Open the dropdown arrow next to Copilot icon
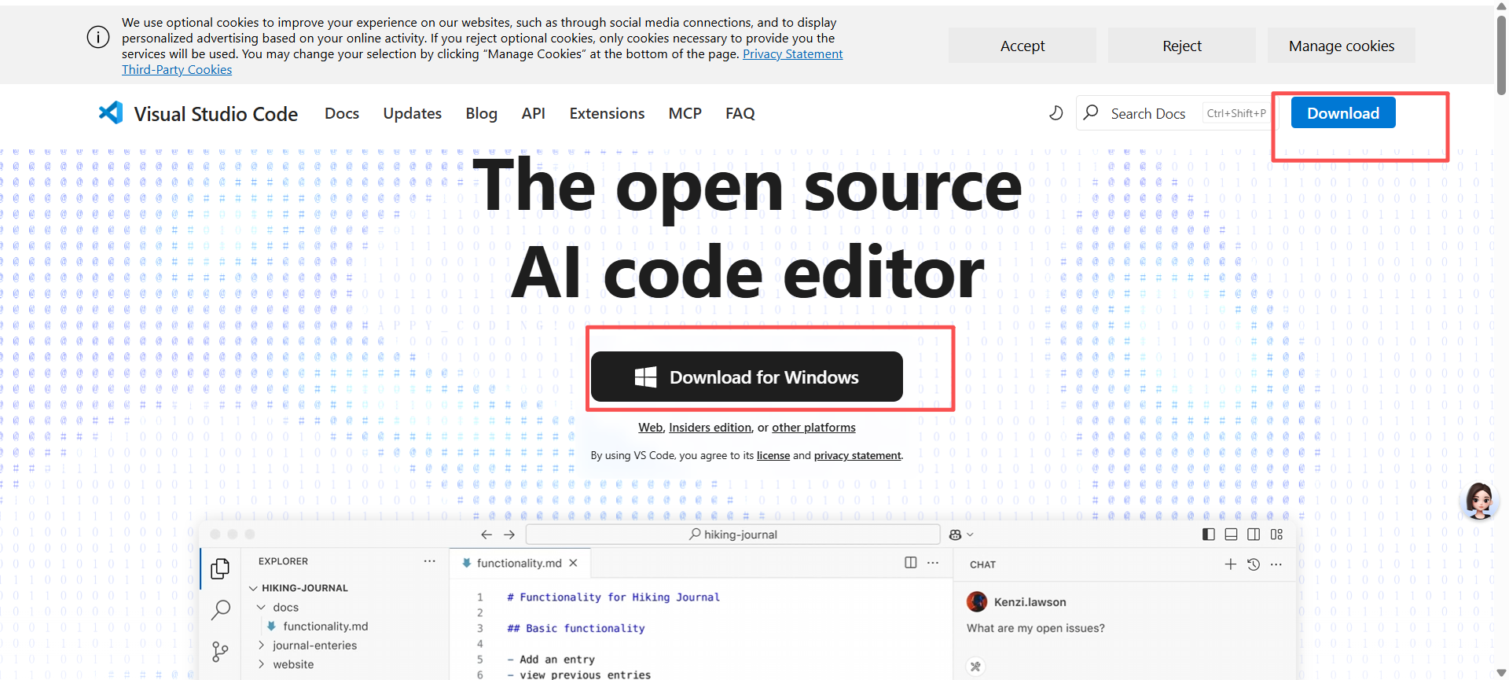The width and height of the screenshot is (1509, 680). (x=971, y=535)
